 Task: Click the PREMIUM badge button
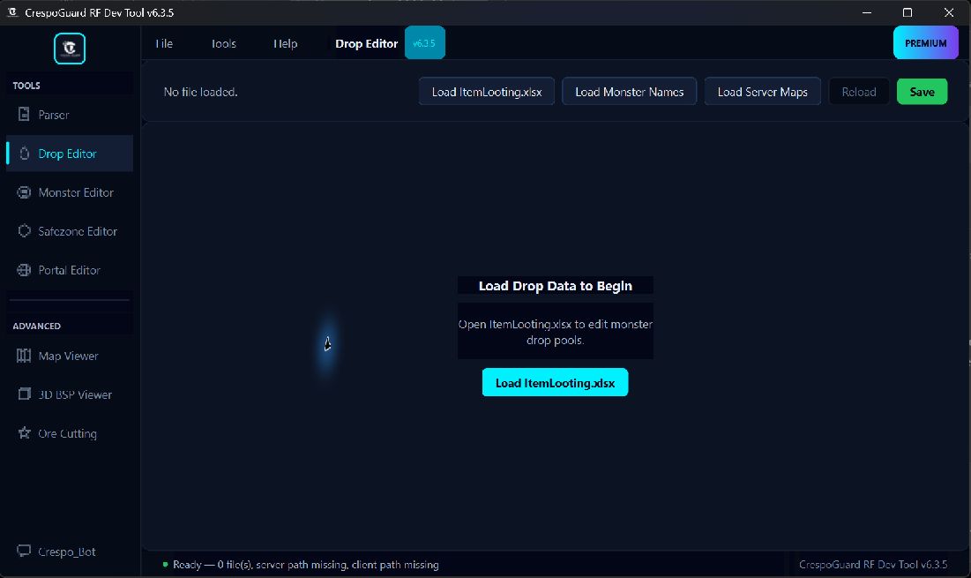(x=926, y=42)
